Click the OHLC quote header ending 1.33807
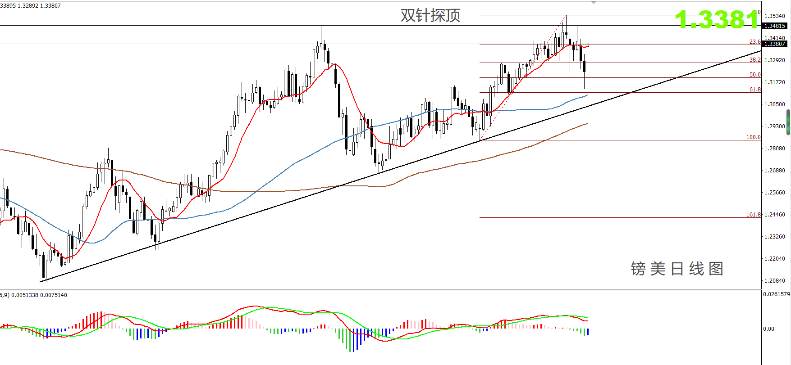Screen dimensions: 791x365 30,6
